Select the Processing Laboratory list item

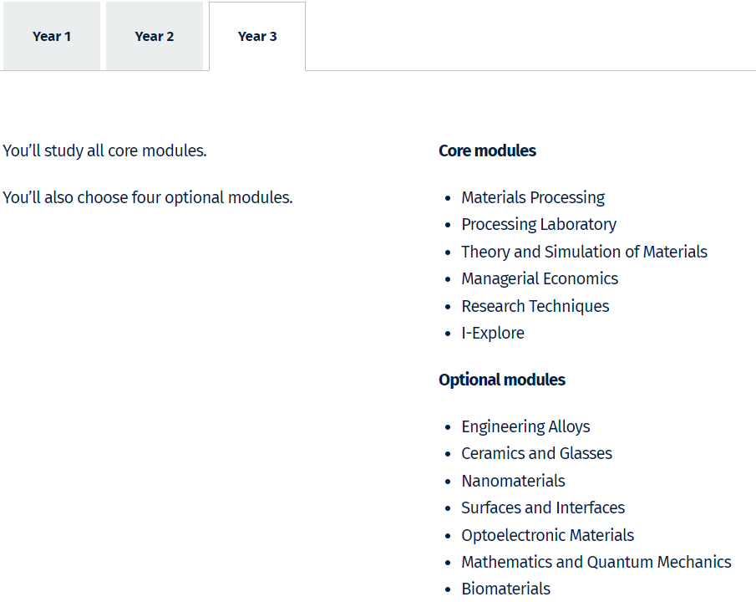[539, 224]
